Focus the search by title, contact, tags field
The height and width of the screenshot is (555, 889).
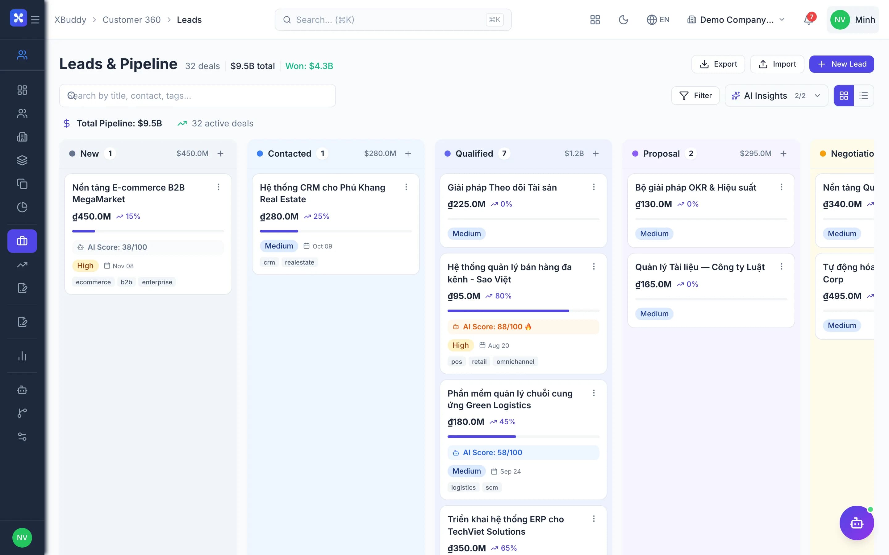[197, 96]
